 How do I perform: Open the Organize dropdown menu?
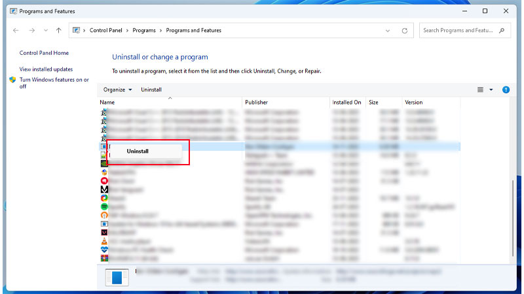coord(117,90)
